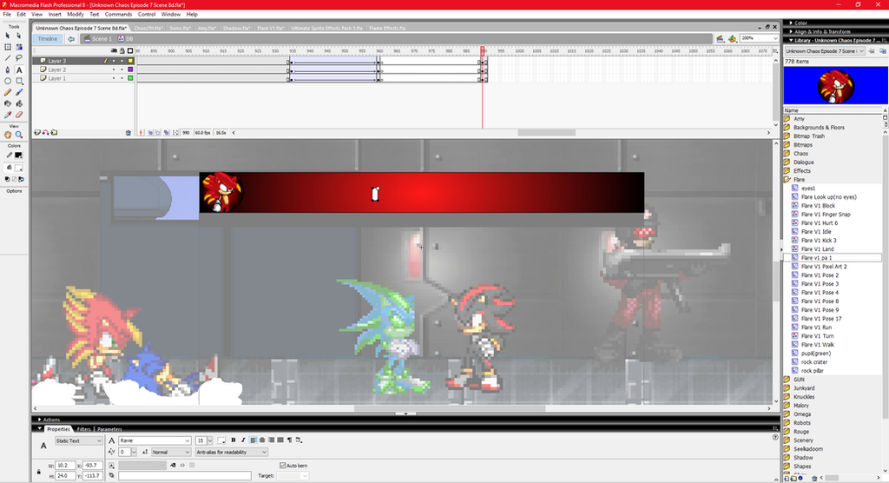The image size is (889, 483).
Task: Toggle Layer 1 outline square
Action: pyautogui.click(x=130, y=78)
